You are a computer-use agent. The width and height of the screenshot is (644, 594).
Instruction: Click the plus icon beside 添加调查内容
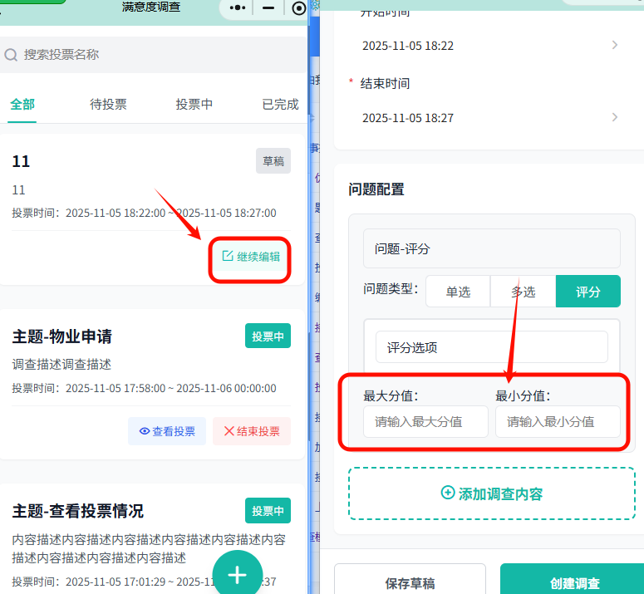point(448,493)
